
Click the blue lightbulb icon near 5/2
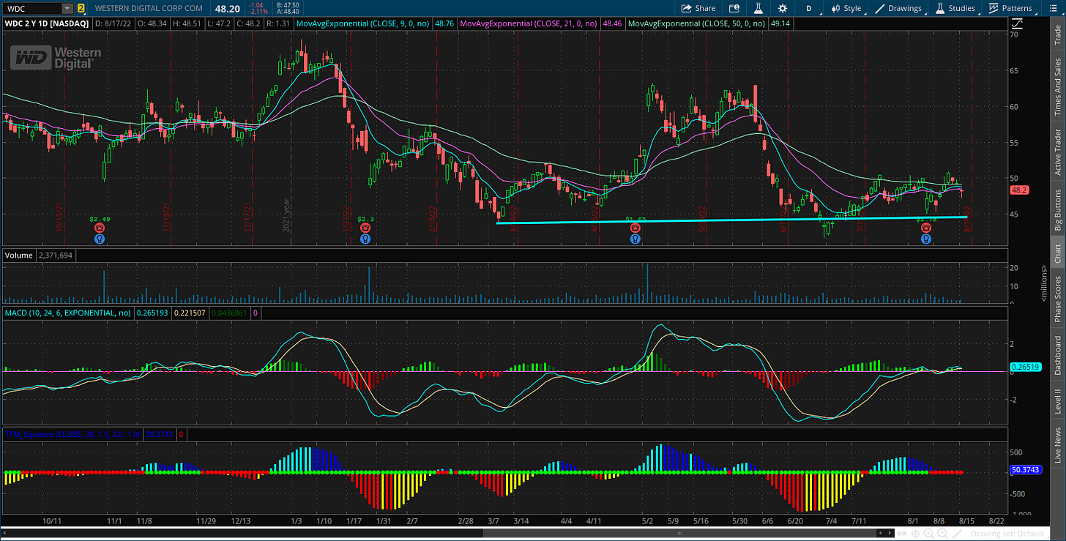pos(635,239)
